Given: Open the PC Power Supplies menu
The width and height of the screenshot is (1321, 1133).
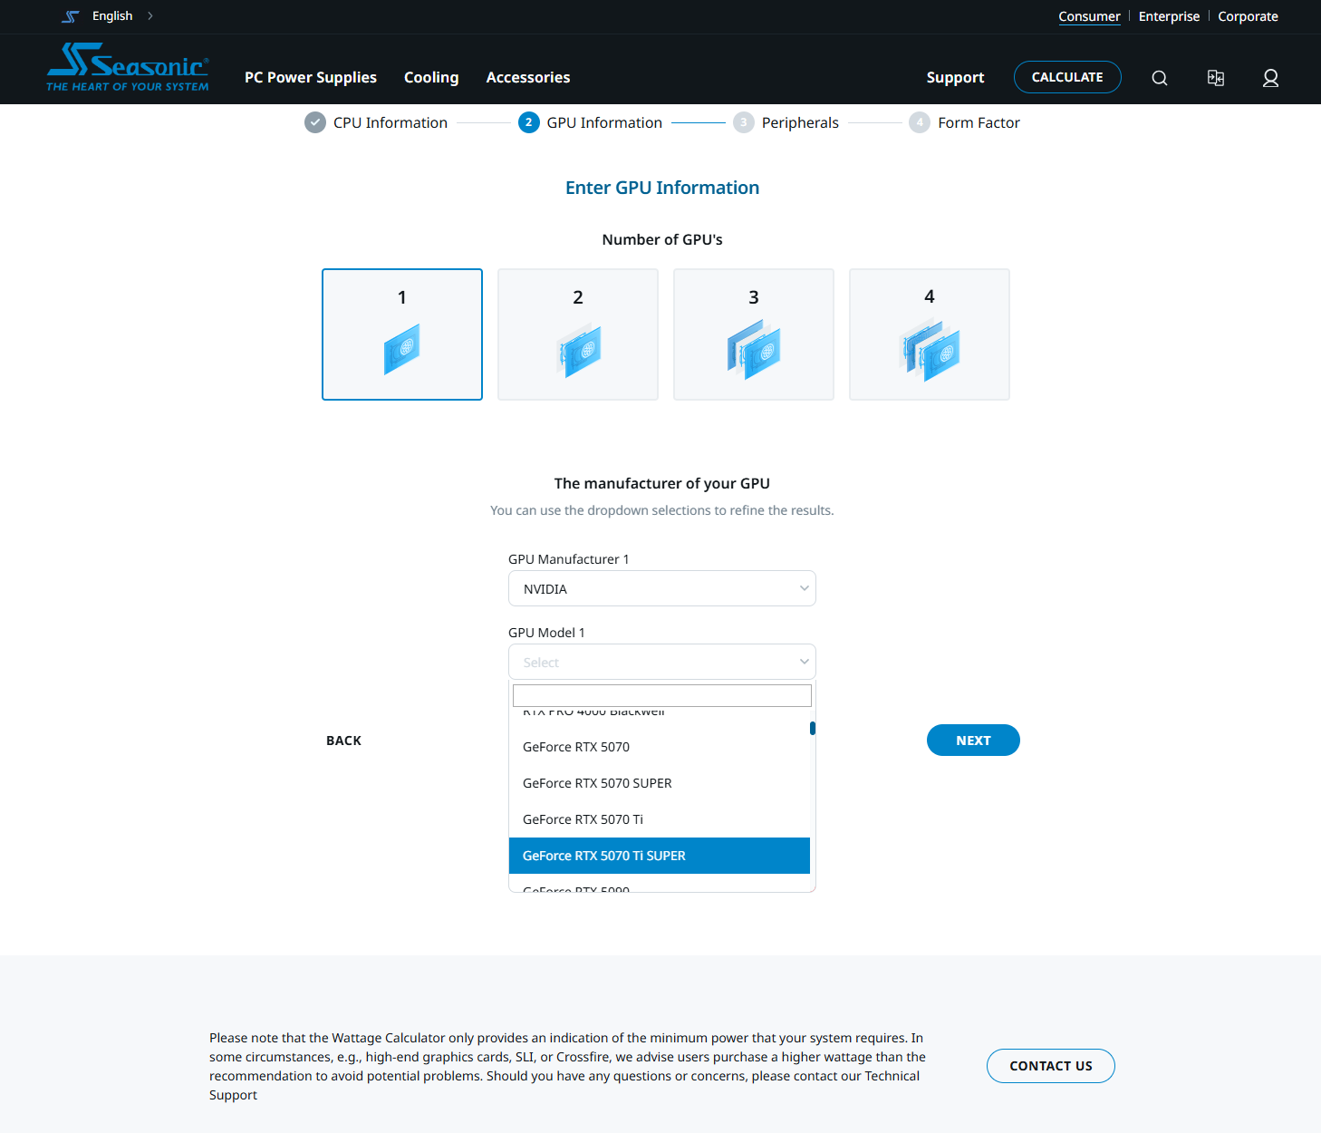Looking at the screenshot, I should [x=310, y=78].
